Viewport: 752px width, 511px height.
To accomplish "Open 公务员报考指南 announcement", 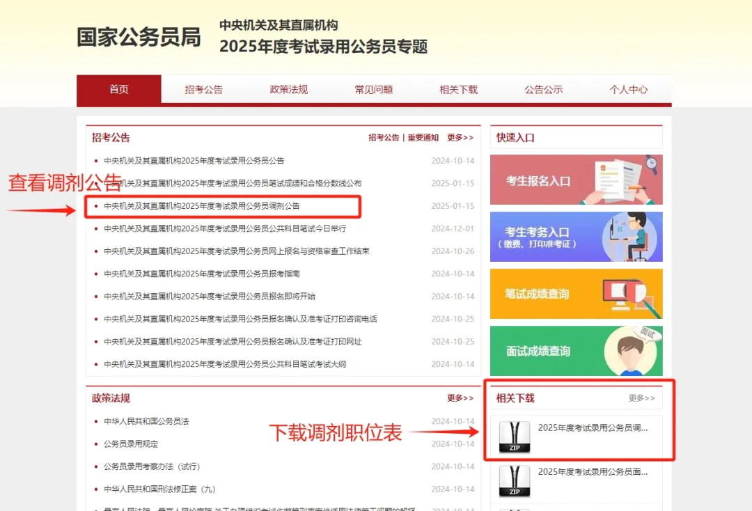I will [x=202, y=274].
